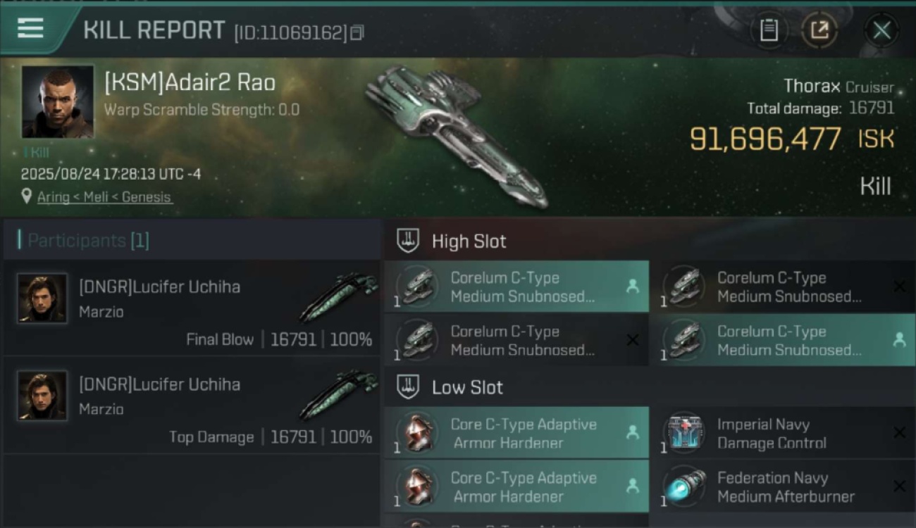This screenshot has width=916, height=528.
Task: Copy the kill report ID with copy icon
Action: (357, 32)
